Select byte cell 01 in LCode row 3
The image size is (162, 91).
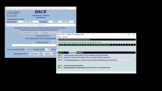(65, 45)
